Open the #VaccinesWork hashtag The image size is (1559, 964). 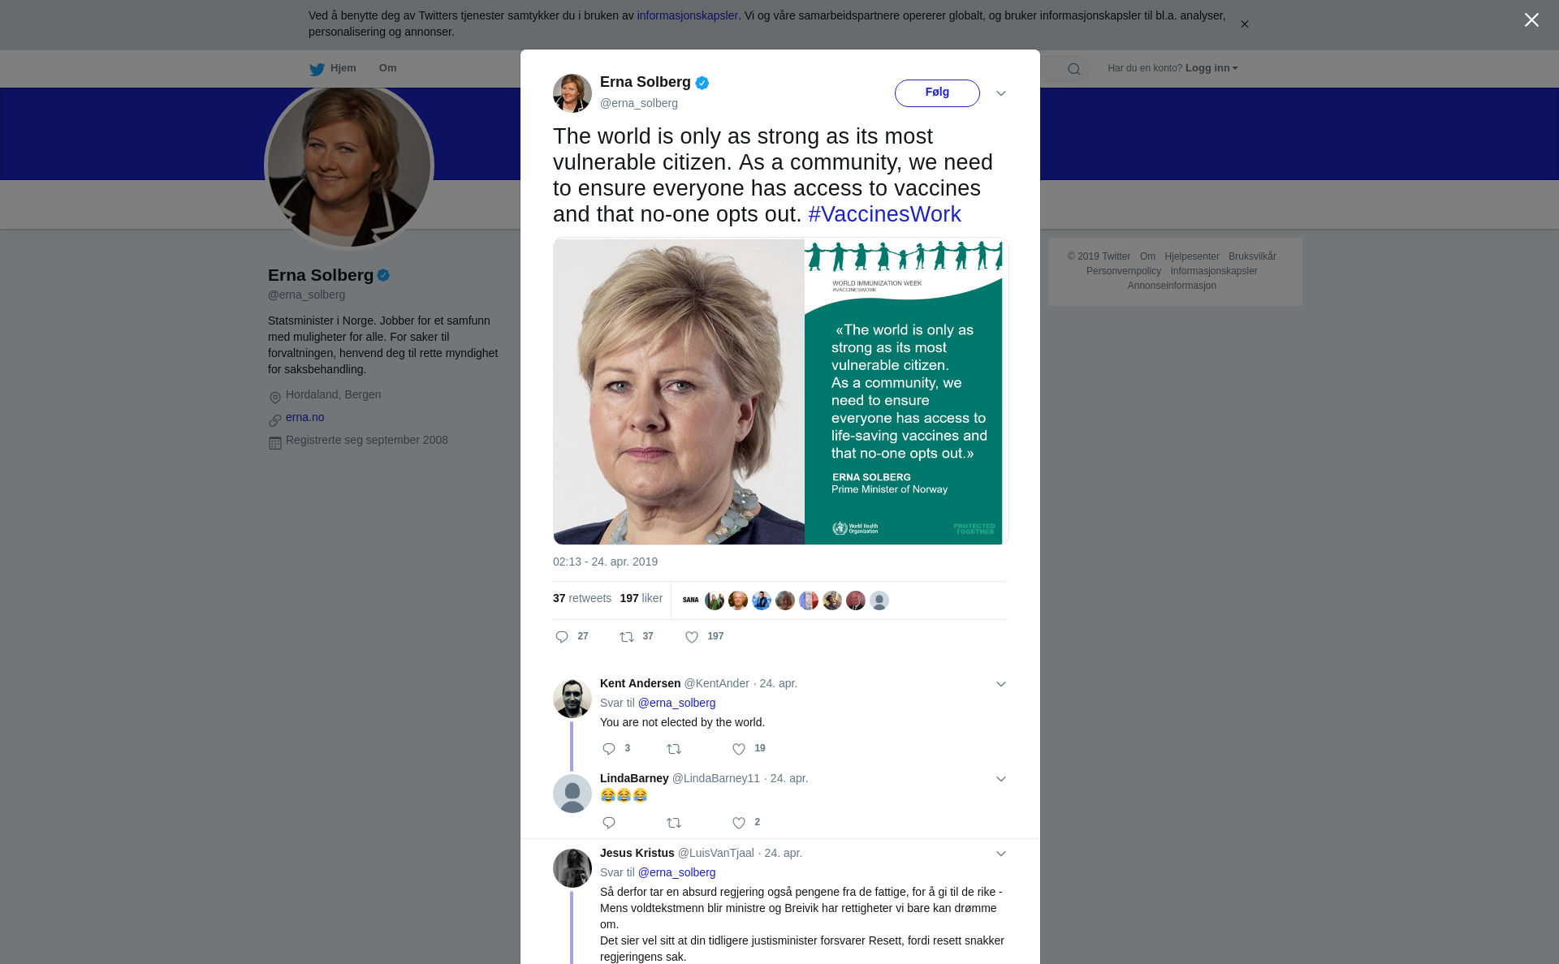tap(884, 214)
